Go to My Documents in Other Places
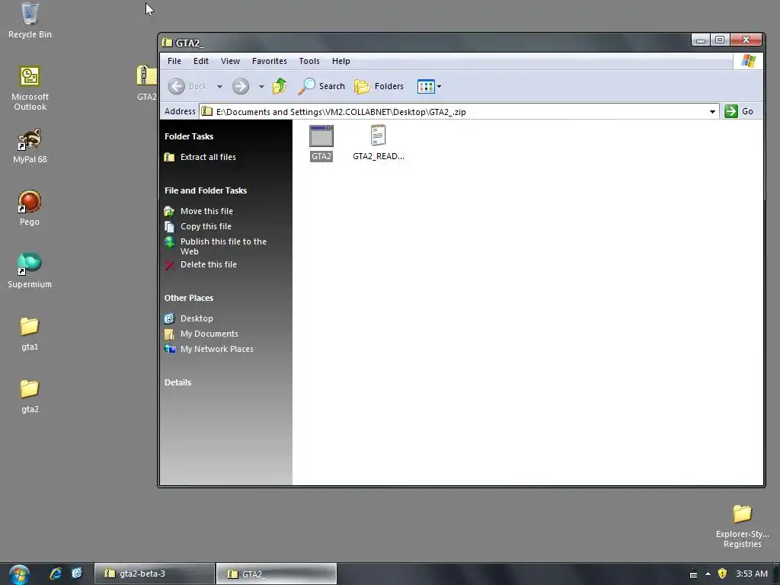Viewport: 780px width, 585px height. pos(201,334)
